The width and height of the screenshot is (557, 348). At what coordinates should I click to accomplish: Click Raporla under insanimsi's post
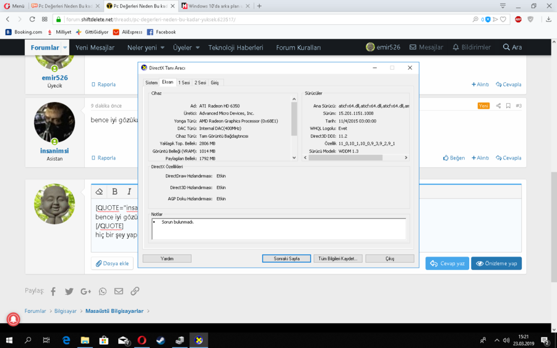click(103, 158)
